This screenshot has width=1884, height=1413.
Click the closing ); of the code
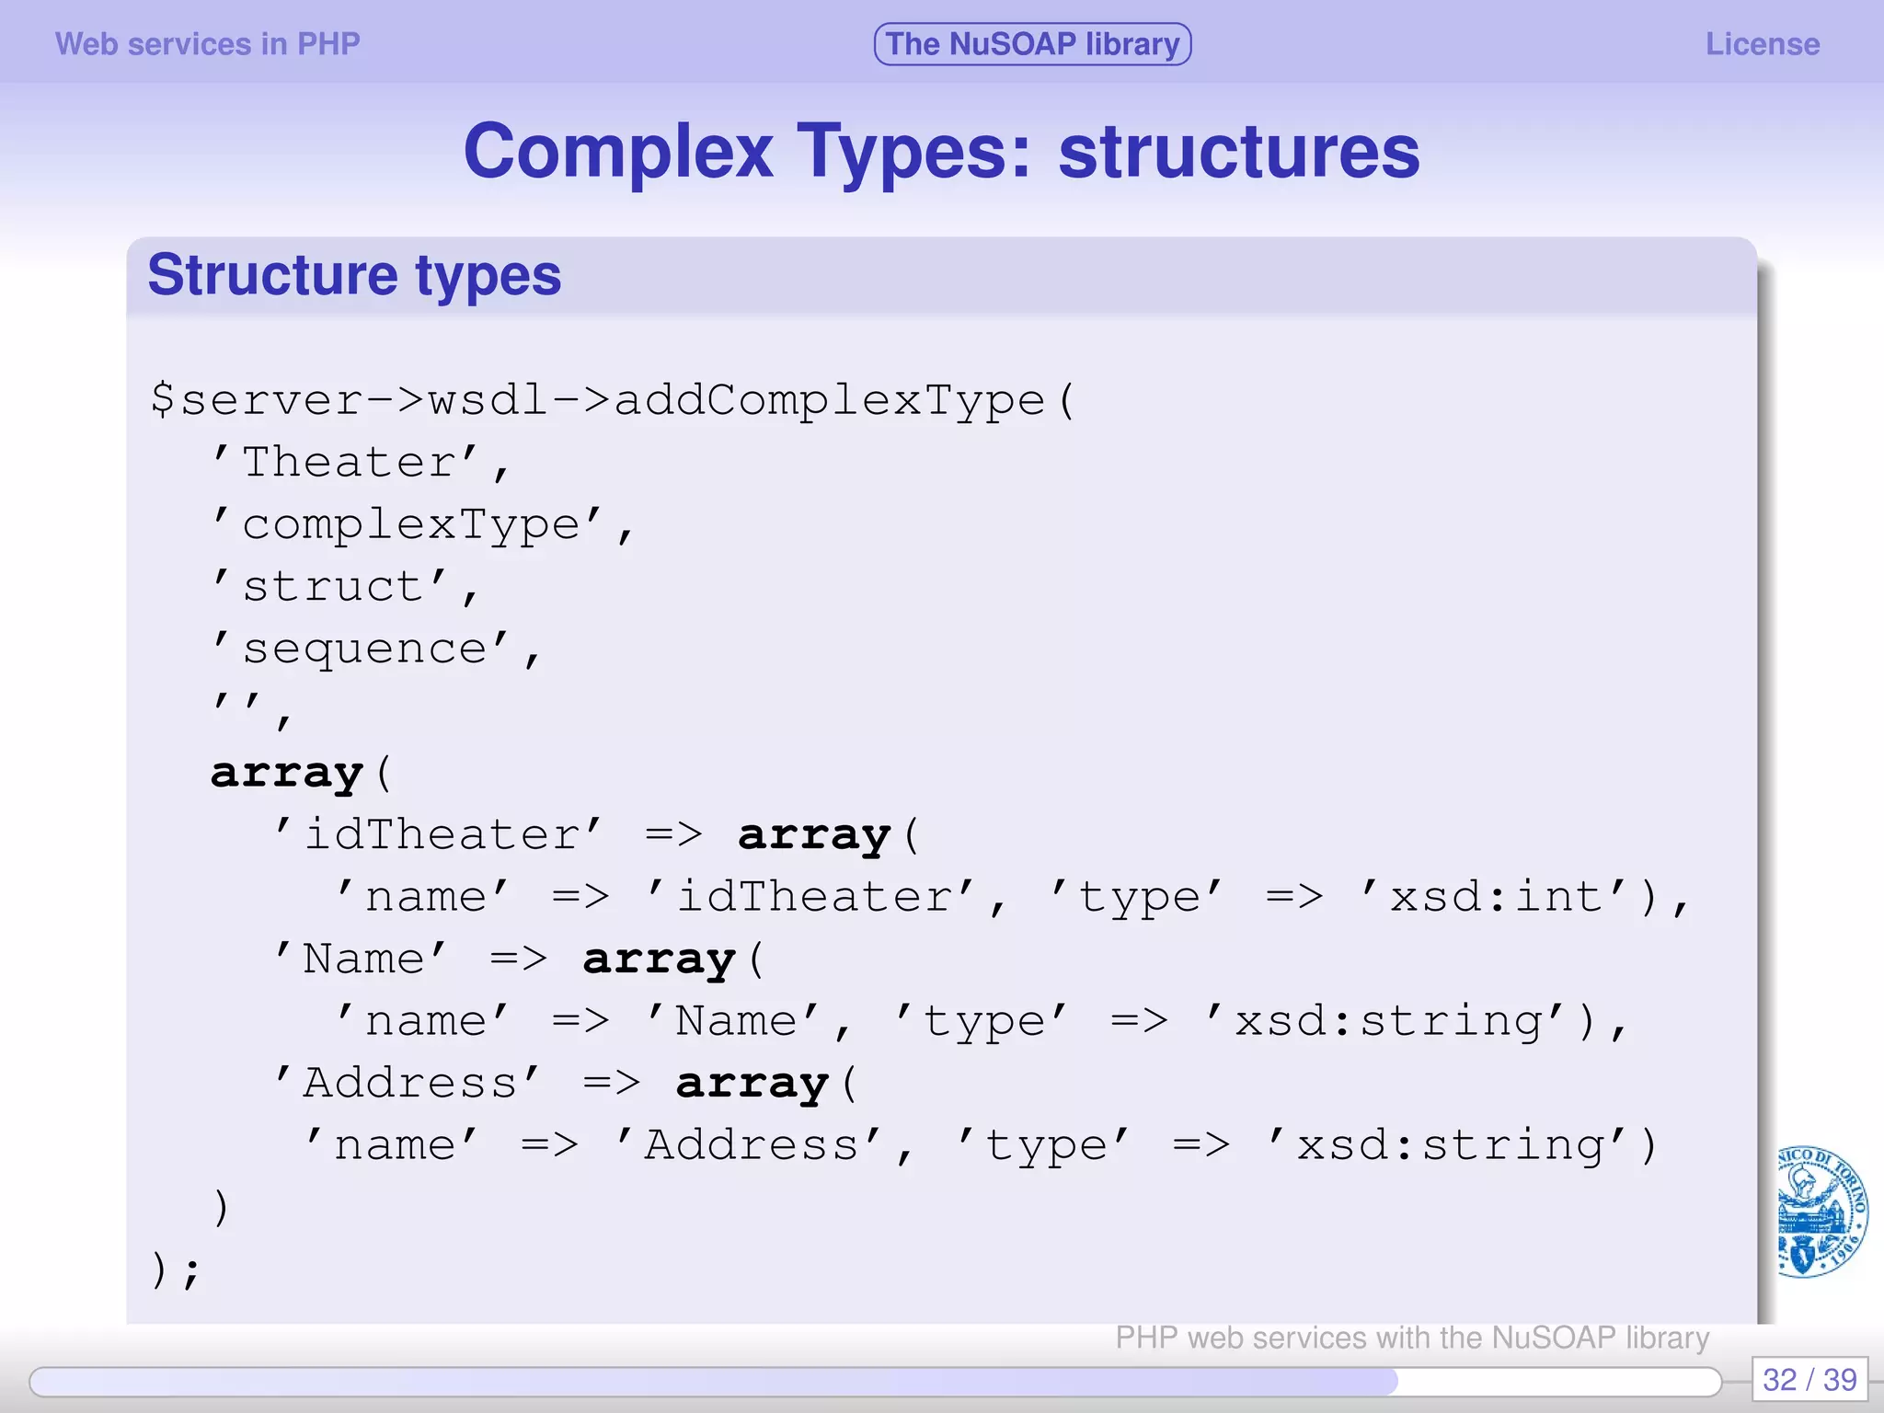tap(175, 1269)
